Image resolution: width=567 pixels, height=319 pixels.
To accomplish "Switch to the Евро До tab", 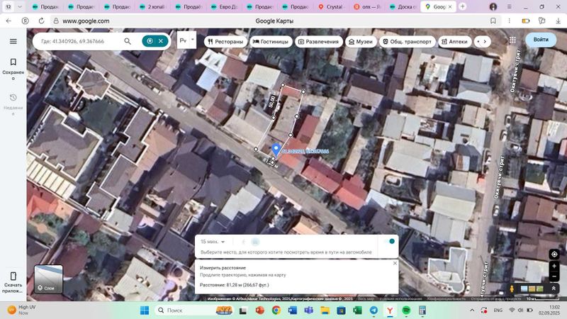I will pyautogui.click(x=224, y=6).
